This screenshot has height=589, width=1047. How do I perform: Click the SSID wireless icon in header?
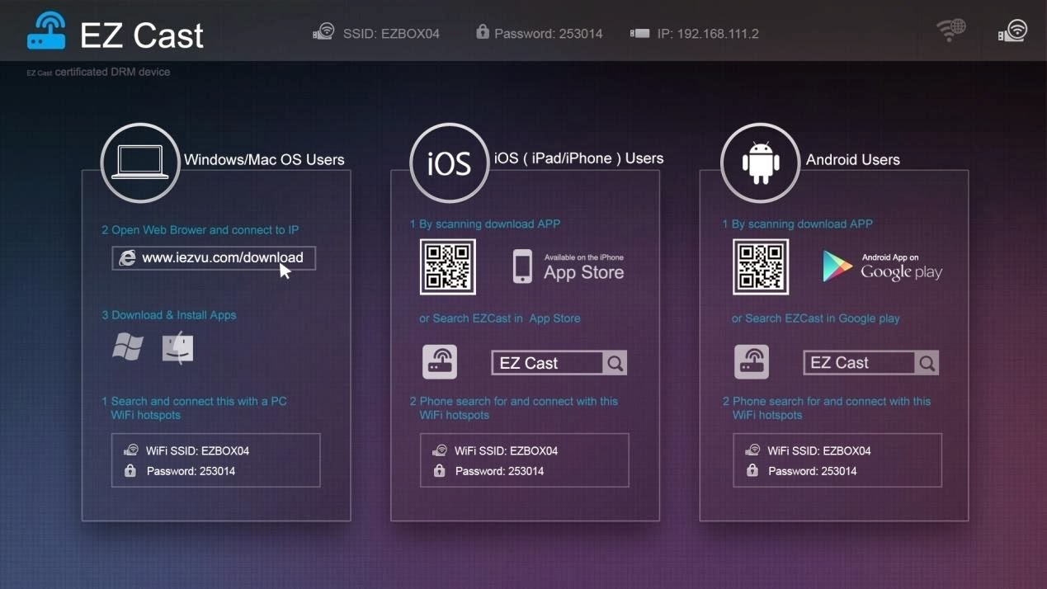coord(323,32)
